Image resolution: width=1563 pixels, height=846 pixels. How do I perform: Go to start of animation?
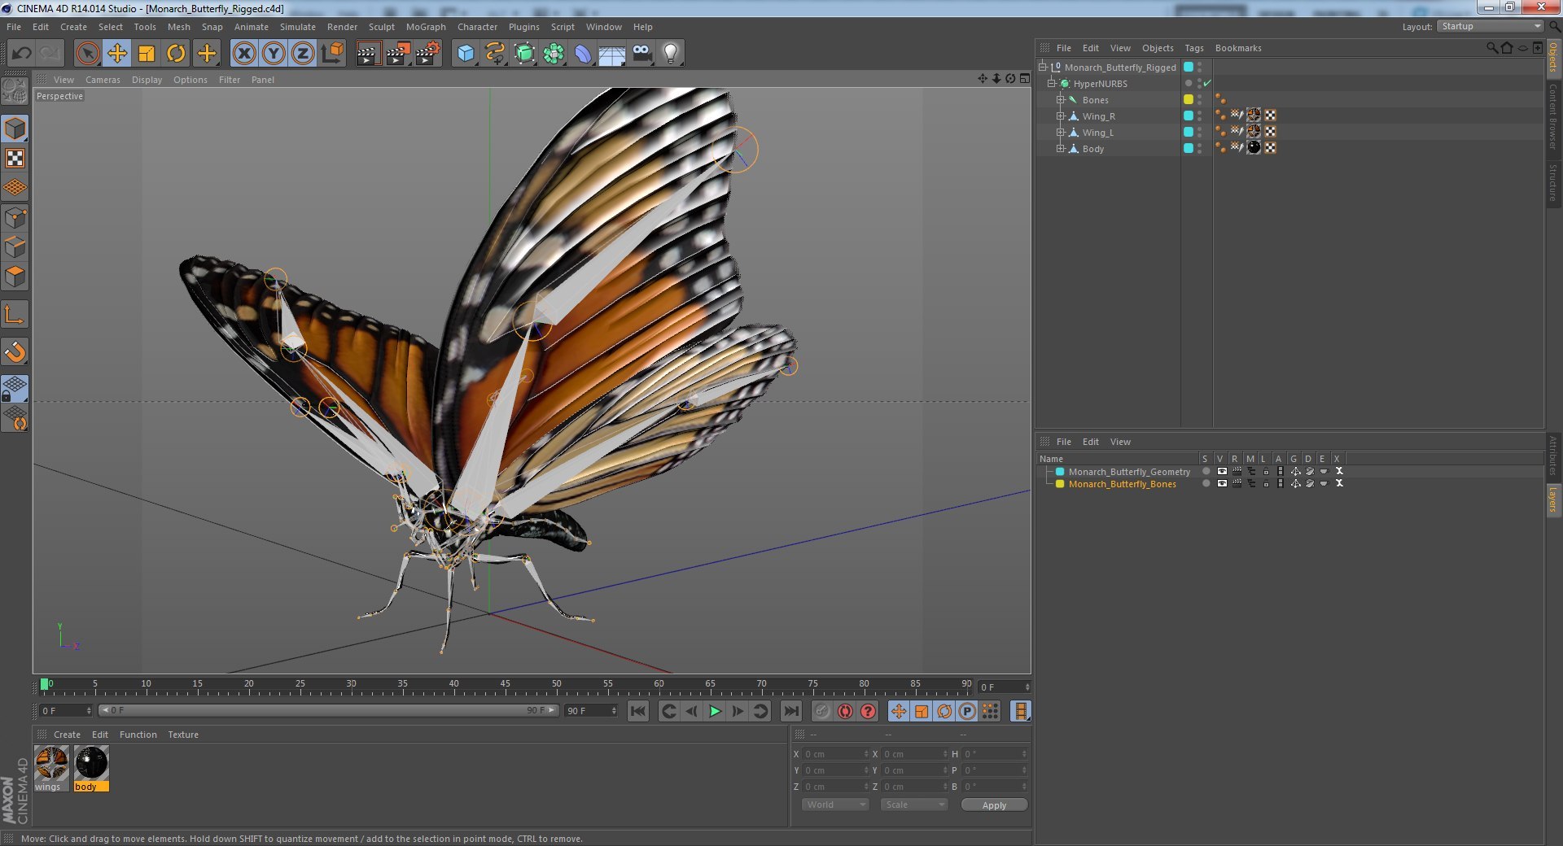click(638, 711)
